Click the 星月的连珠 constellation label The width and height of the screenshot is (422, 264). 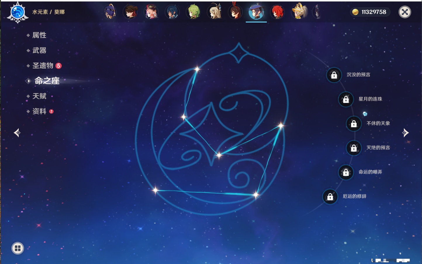coord(370,99)
